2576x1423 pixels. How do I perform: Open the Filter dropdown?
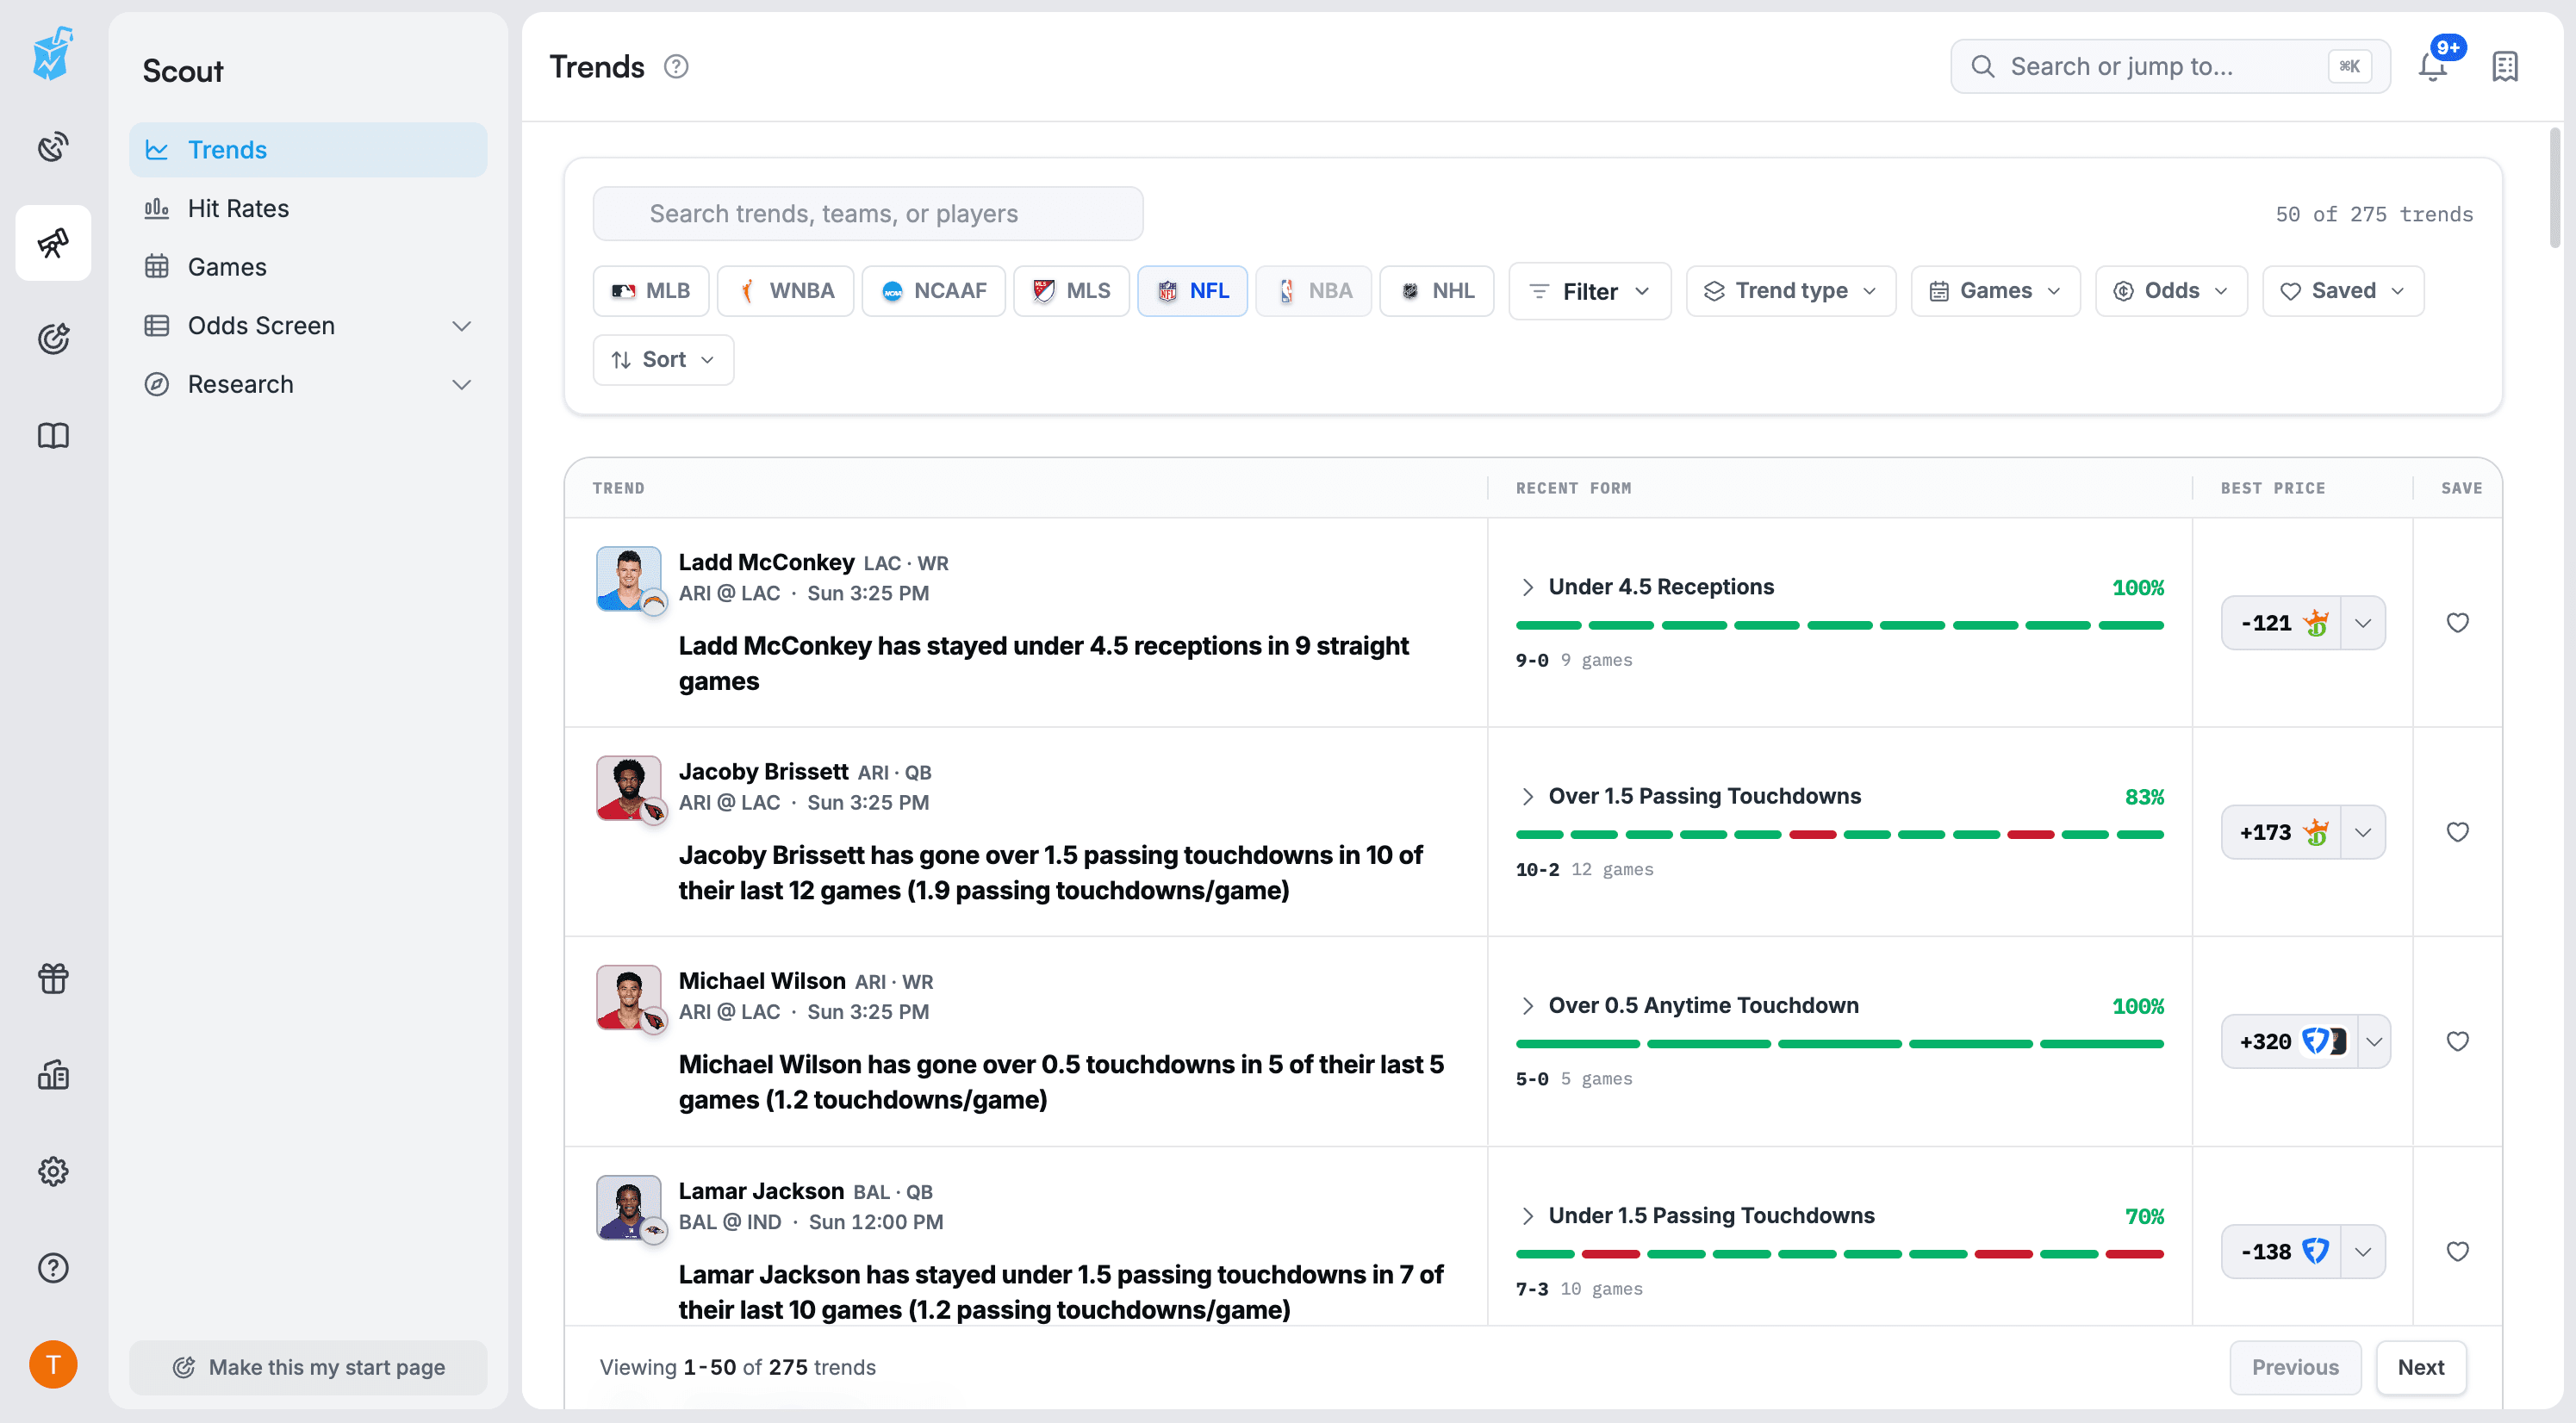click(x=1590, y=291)
